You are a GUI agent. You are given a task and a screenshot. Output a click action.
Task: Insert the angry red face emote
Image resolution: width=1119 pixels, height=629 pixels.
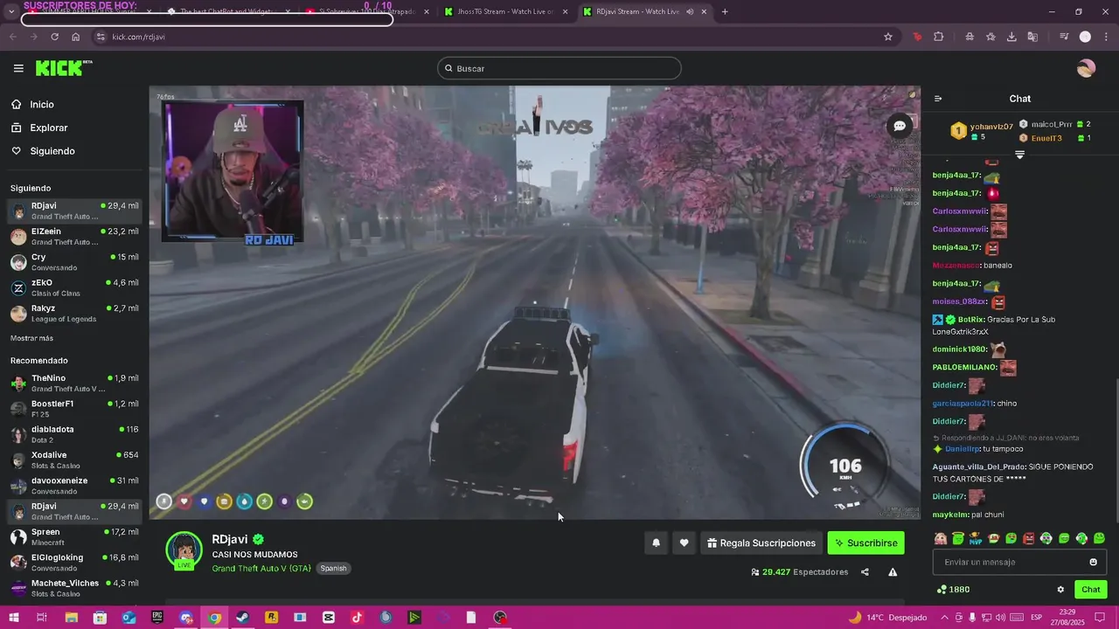click(1029, 538)
